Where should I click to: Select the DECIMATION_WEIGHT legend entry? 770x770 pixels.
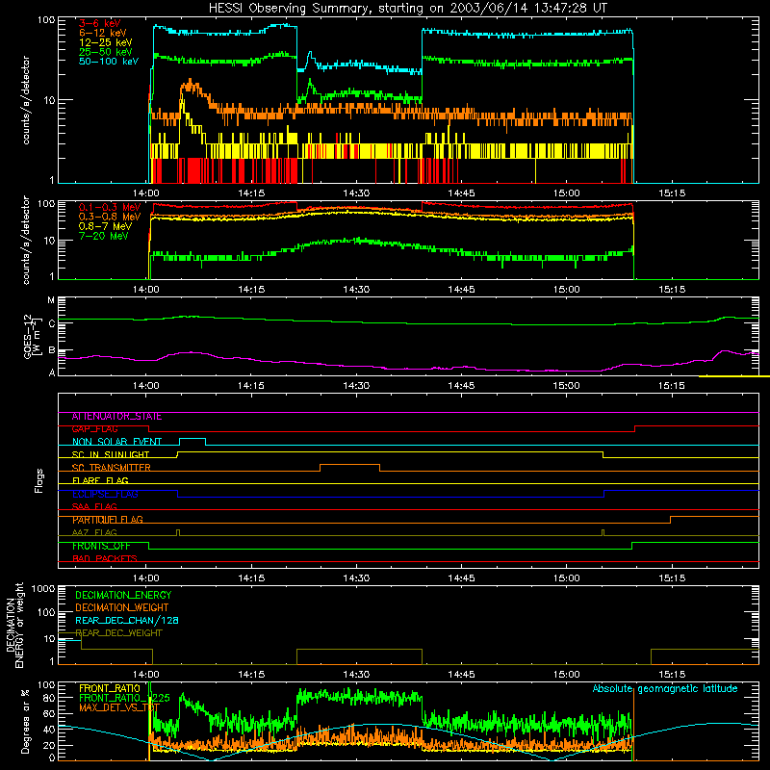122,607
